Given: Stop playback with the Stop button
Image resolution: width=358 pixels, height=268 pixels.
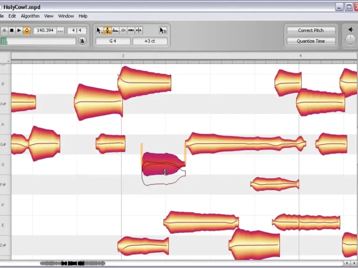Looking at the screenshot, I should click(12, 30).
